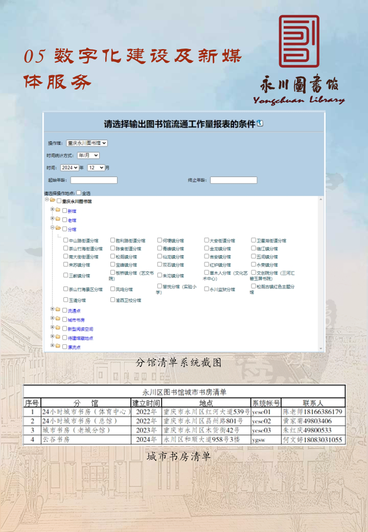Click the 24小时城市书房(体育中心) table cell
The height and width of the screenshot is (532, 368).
[86, 412]
